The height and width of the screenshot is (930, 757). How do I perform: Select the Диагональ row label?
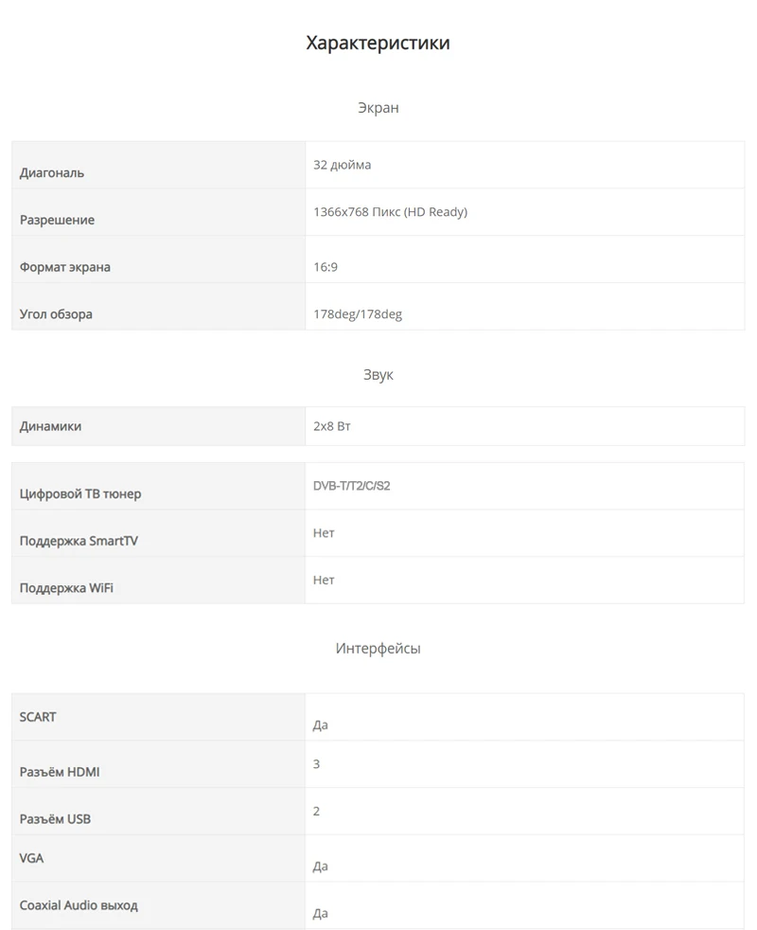pyautogui.click(x=52, y=172)
